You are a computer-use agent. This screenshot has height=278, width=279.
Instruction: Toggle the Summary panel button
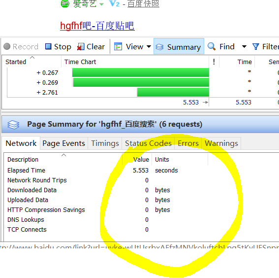[179, 46]
